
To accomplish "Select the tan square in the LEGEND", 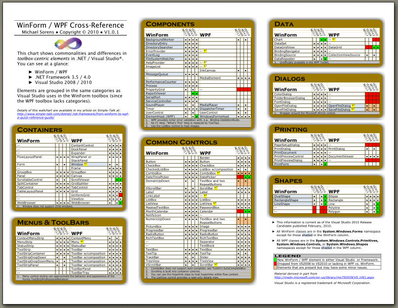I will pyautogui.click(x=275, y=268).
